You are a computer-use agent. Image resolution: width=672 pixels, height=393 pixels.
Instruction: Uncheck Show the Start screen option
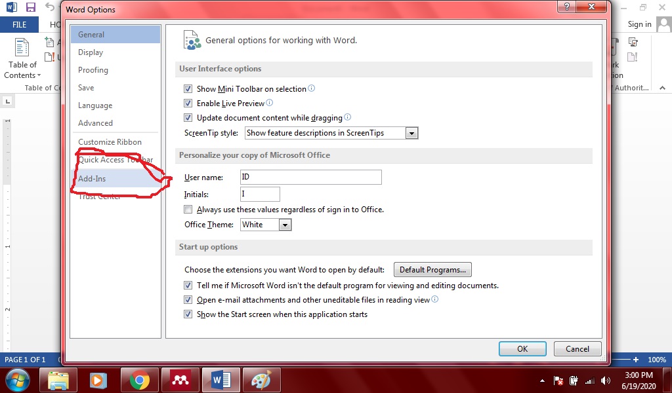[x=188, y=314]
